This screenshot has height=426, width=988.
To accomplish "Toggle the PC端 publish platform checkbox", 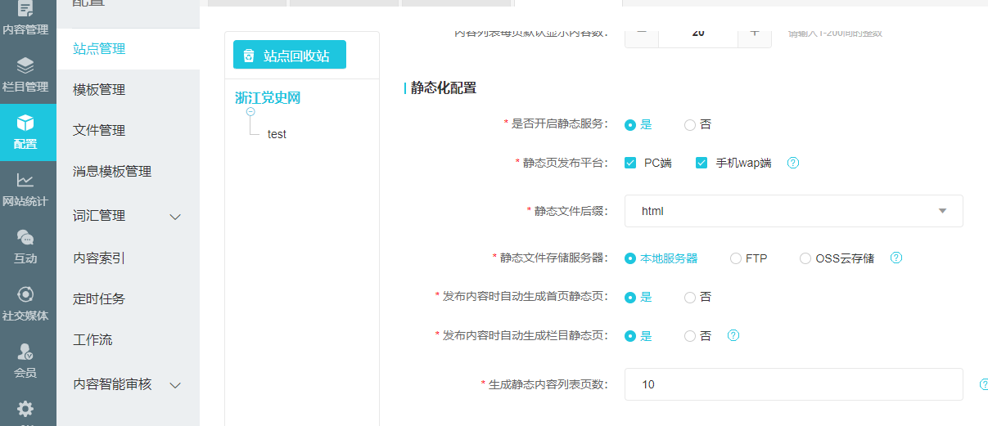I will click(x=630, y=163).
